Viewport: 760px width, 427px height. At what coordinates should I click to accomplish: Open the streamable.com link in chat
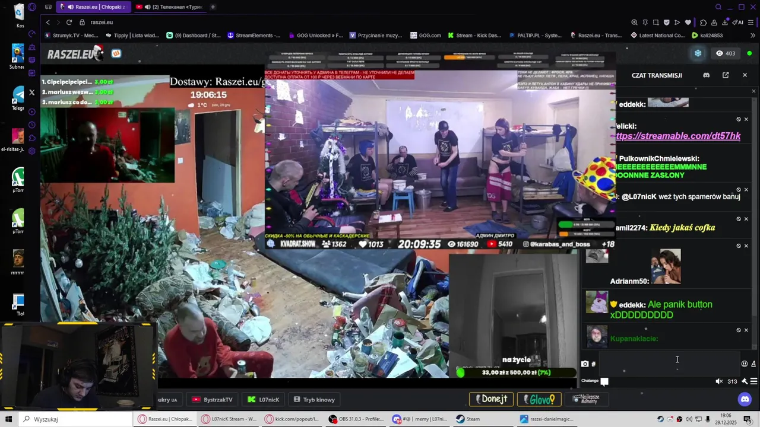[x=678, y=136]
